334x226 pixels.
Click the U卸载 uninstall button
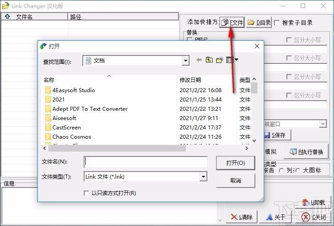[313, 203]
